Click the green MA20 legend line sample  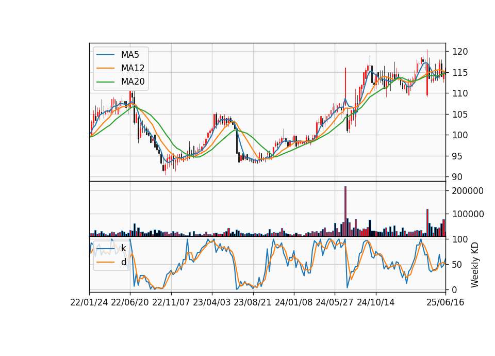[x=105, y=82]
